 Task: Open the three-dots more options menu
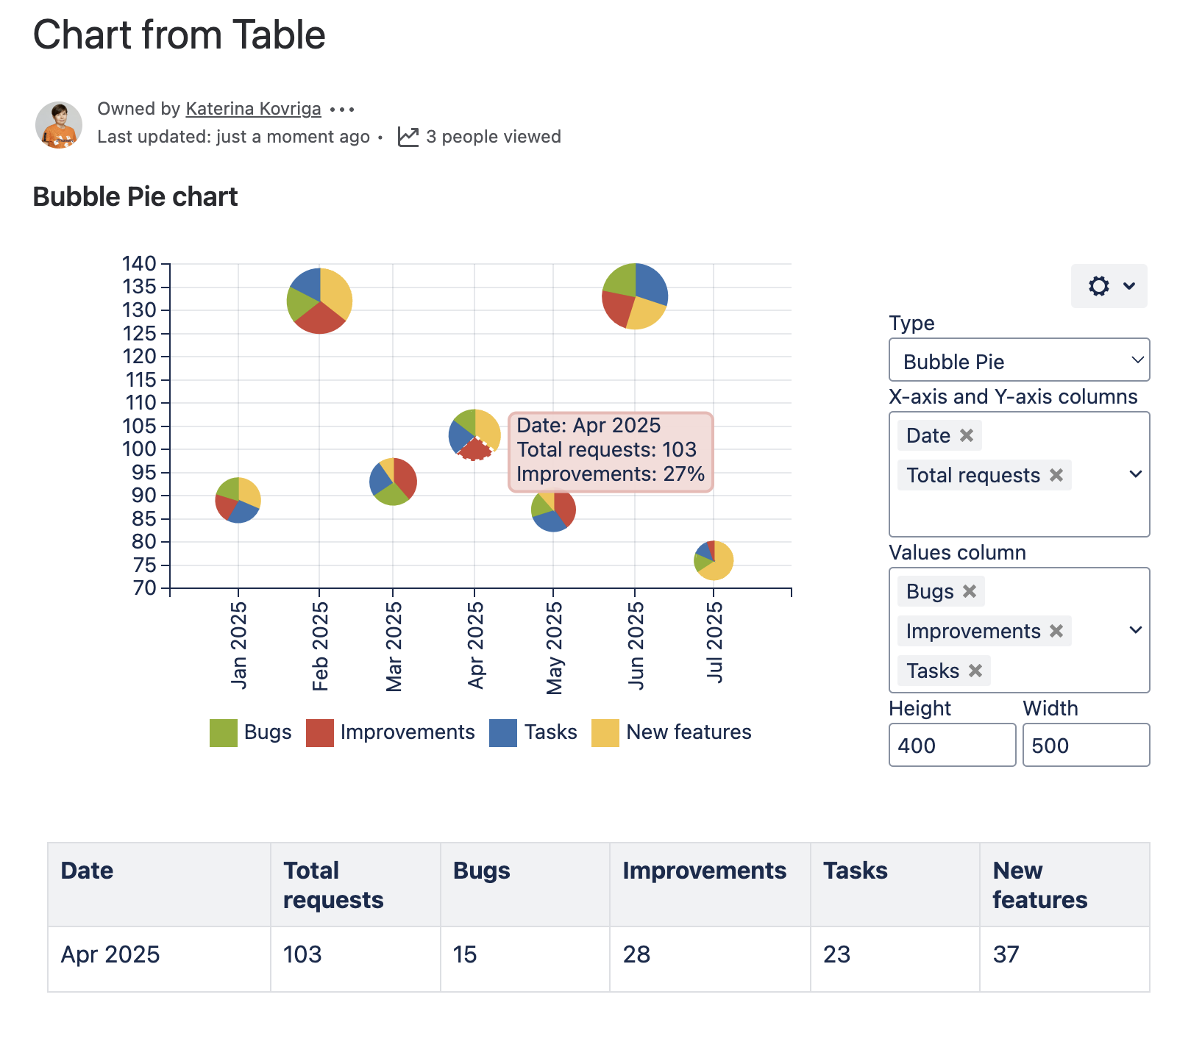point(342,110)
